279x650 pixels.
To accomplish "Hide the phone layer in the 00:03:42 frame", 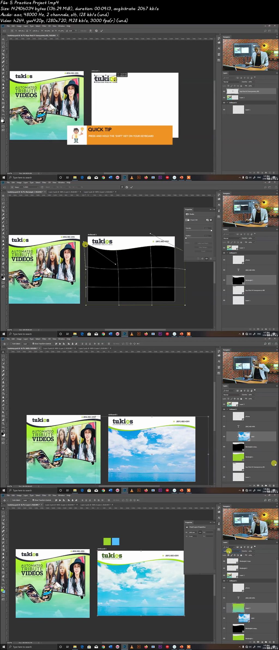I will 224,260.
